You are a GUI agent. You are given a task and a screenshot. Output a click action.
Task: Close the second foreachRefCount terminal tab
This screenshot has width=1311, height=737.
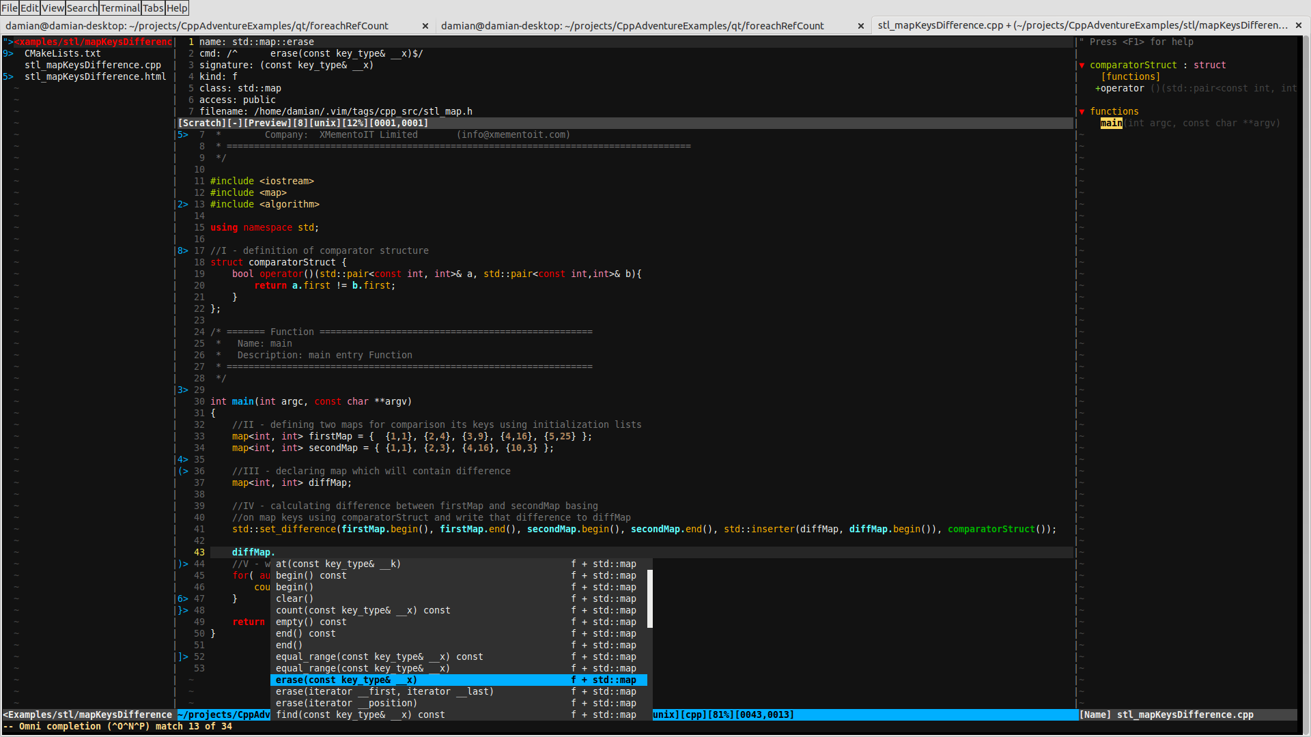coord(861,26)
